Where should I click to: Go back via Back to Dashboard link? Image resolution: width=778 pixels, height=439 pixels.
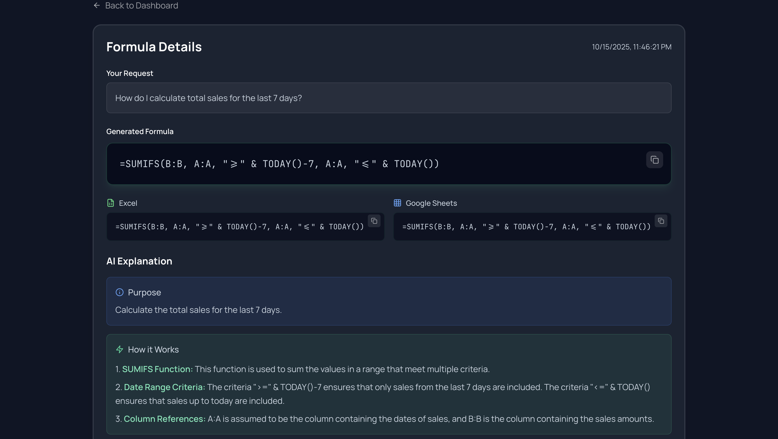point(141,6)
